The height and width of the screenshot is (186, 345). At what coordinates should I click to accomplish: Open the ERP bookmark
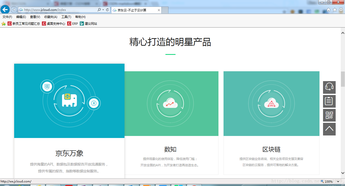[72, 24]
